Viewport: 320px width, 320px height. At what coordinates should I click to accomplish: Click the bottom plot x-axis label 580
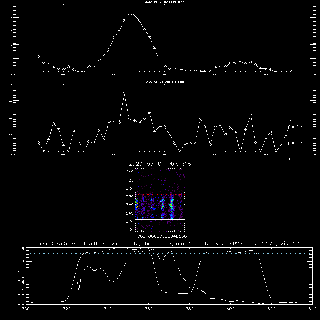(x=189, y=309)
